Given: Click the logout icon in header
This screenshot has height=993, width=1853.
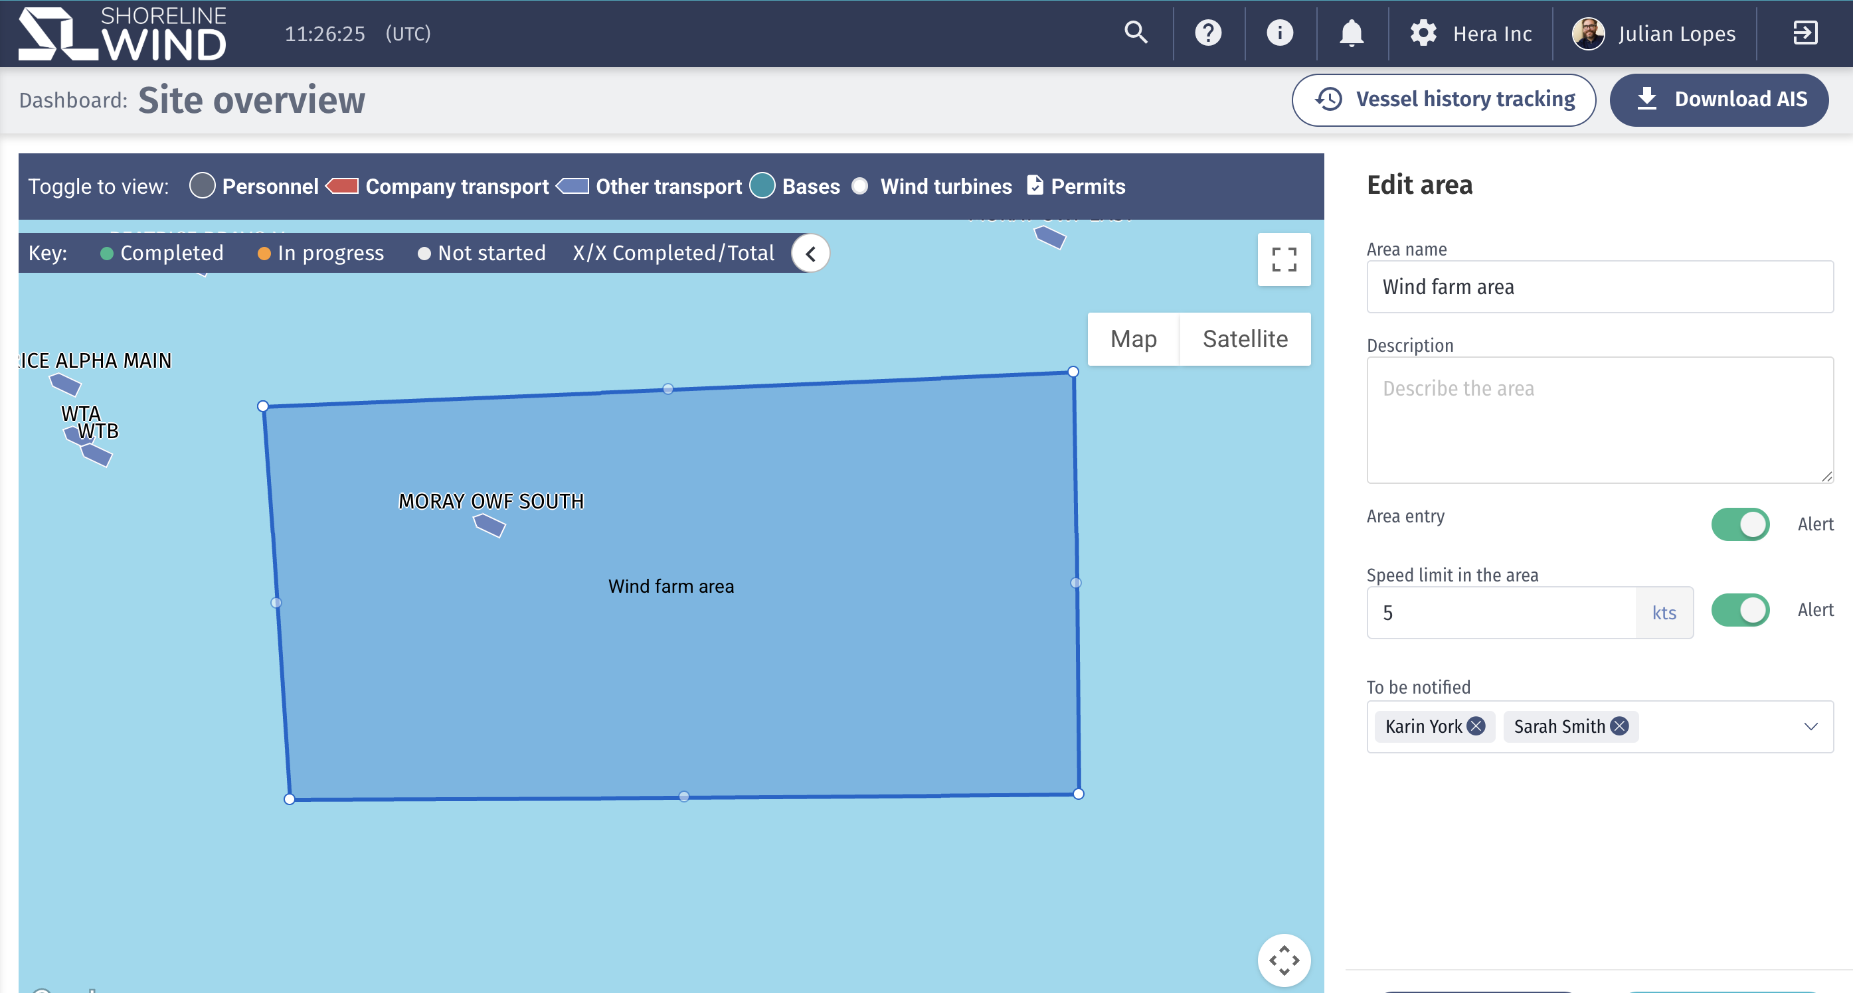Looking at the screenshot, I should click(1805, 33).
